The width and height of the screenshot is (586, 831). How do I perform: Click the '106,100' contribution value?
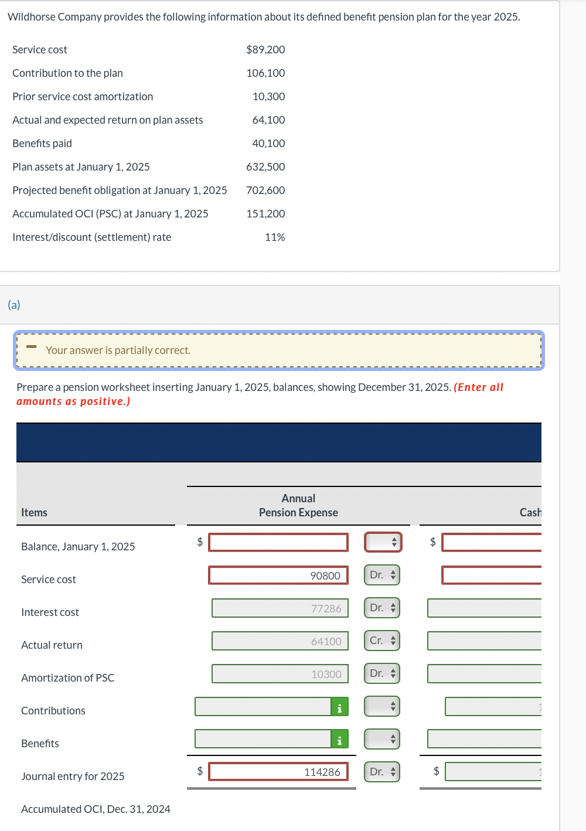point(265,73)
